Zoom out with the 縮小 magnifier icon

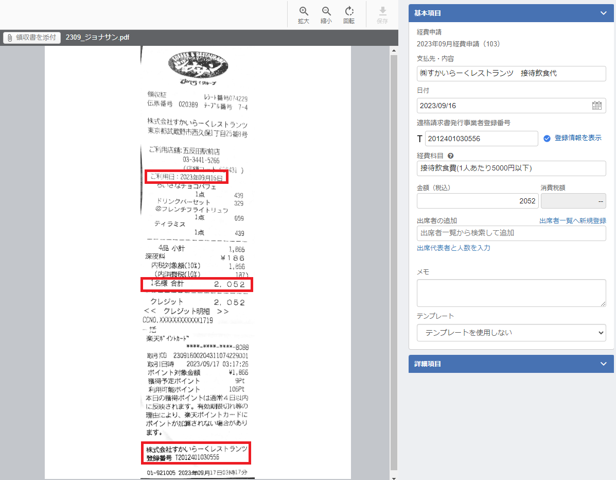[x=326, y=11]
